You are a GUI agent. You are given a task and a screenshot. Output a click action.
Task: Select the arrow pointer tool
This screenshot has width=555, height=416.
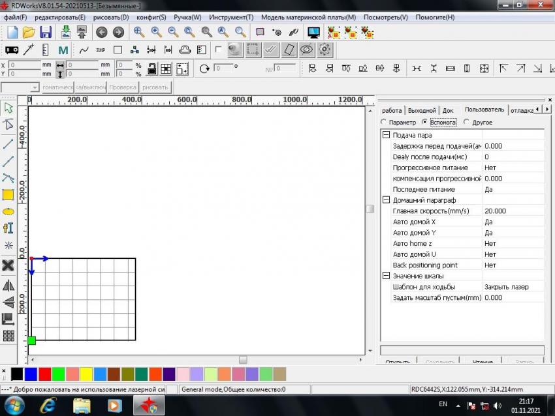pos(8,108)
